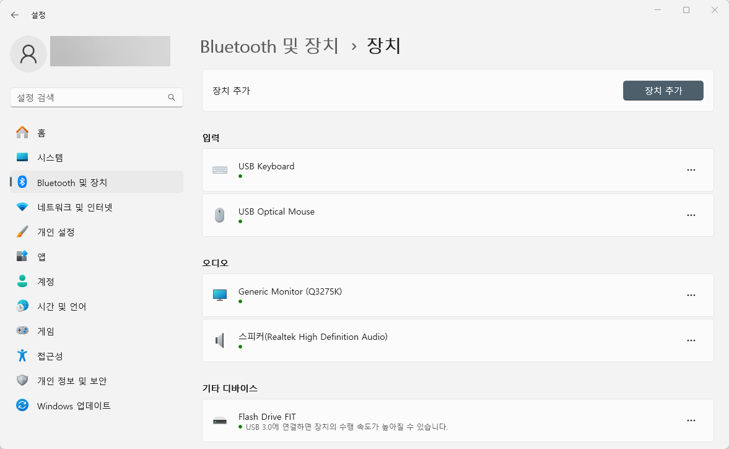Click the 기타 디바이스 section heading
This screenshot has height=449, width=729.
[x=230, y=388]
